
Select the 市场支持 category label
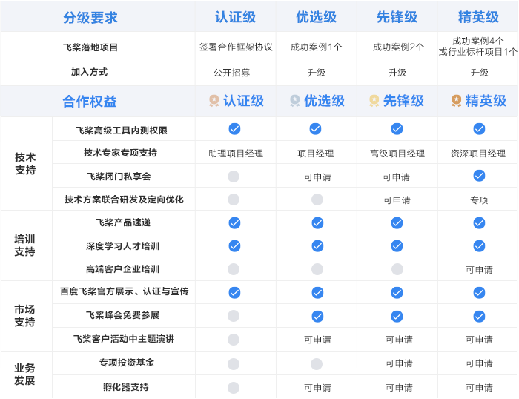tap(24, 316)
